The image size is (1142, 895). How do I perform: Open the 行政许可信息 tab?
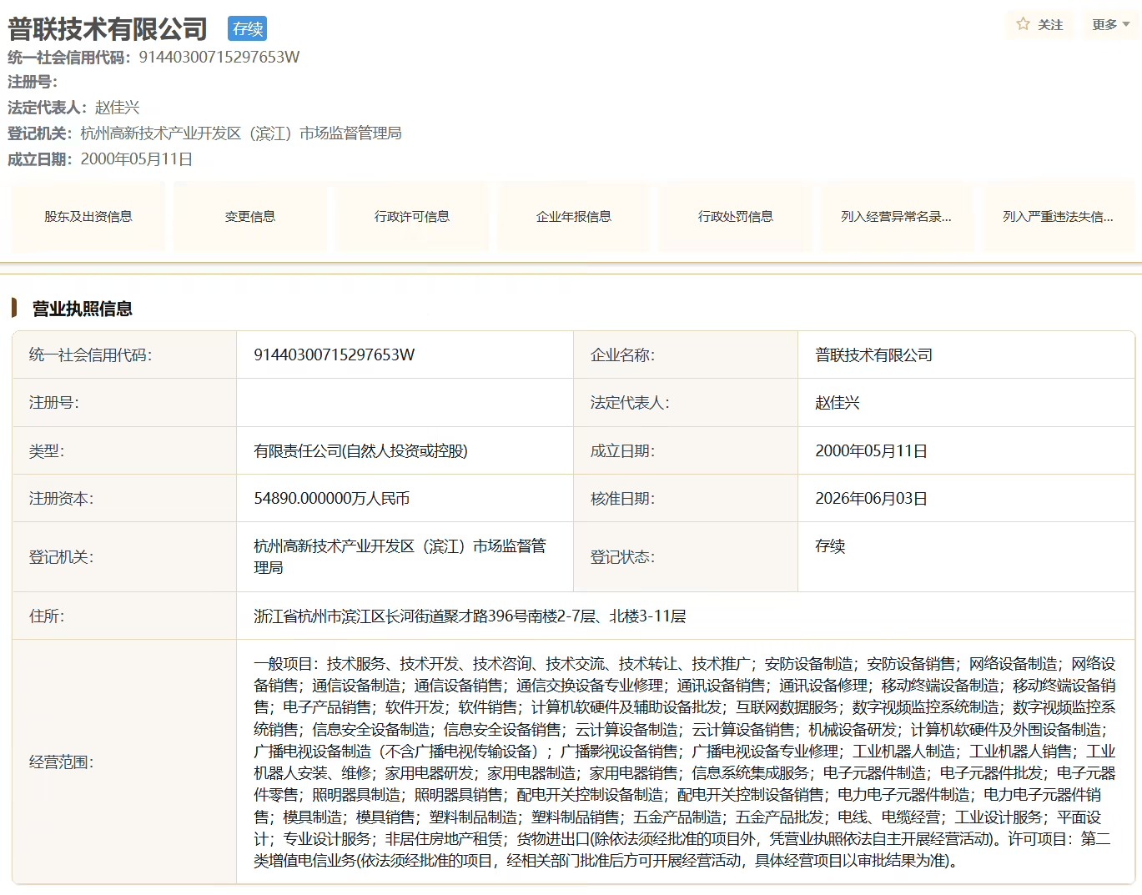point(412,217)
